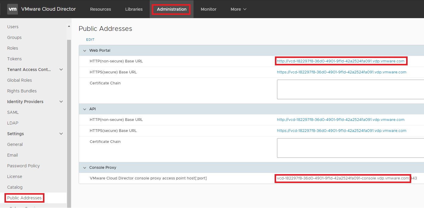Select the Administration tab

171,9
